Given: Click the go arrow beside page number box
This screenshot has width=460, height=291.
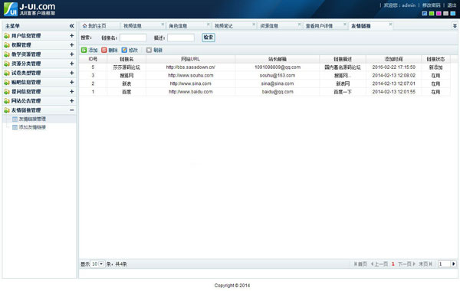Looking at the screenshot, I should click(x=454, y=264).
